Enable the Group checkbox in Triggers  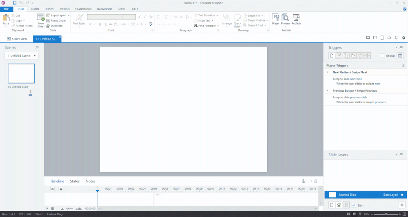[x=382, y=55]
